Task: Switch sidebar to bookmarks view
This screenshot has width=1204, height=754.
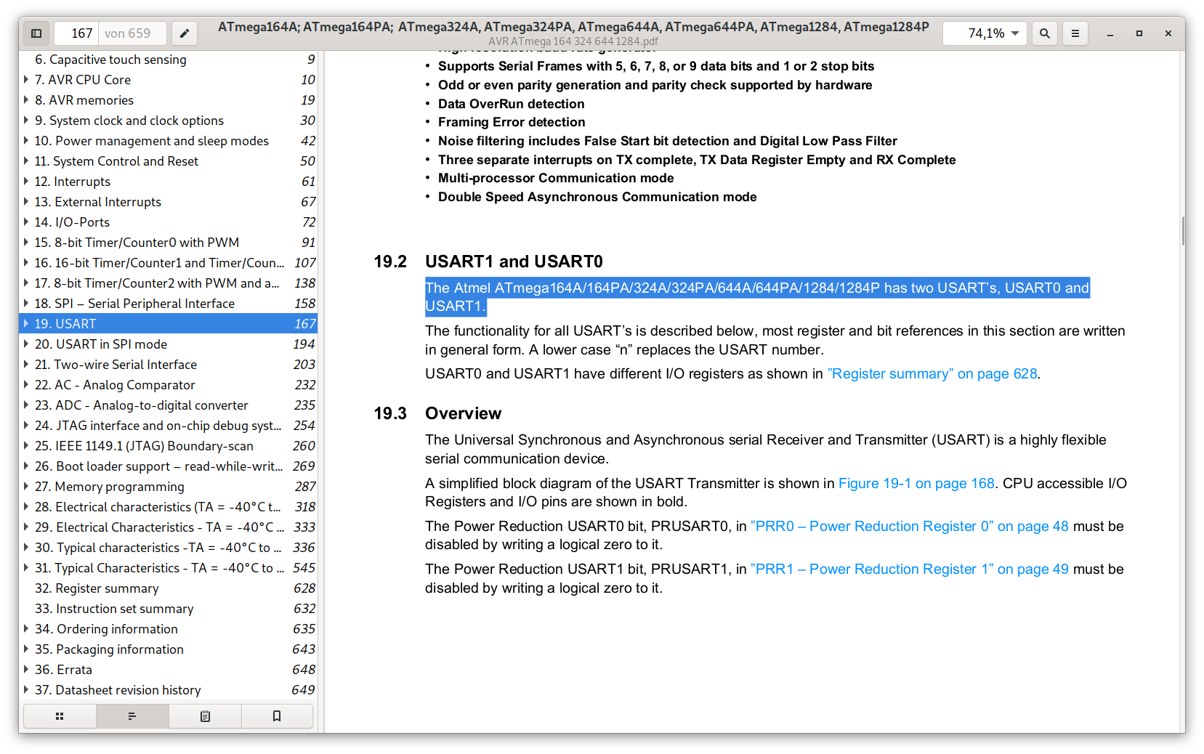Action: [x=277, y=716]
